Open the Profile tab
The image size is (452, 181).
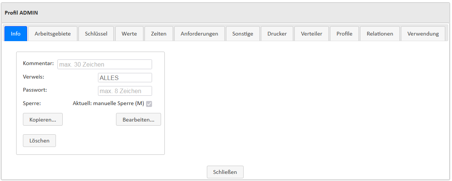pyautogui.click(x=344, y=34)
